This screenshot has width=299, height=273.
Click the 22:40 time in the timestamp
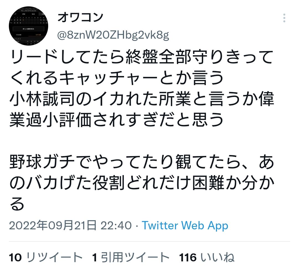pyautogui.click(x=116, y=225)
